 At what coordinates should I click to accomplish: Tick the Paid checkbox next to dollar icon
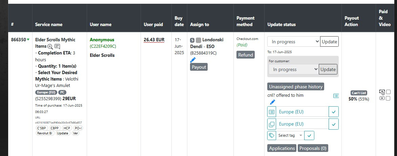(x=389, y=92)
